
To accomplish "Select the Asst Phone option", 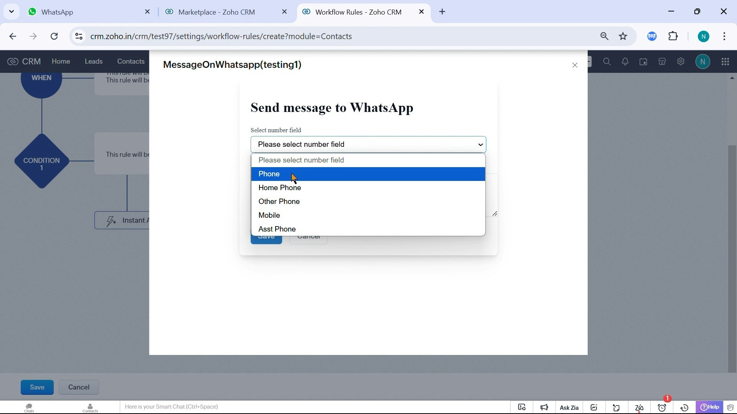I will [x=277, y=229].
